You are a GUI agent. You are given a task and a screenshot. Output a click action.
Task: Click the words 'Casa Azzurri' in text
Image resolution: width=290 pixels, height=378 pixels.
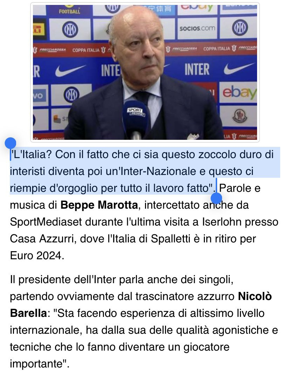(x=43, y=239)
